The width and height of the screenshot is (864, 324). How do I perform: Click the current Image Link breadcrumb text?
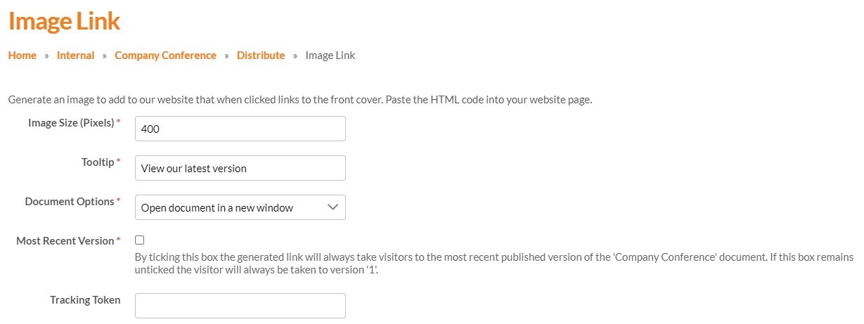click(330, 56)
